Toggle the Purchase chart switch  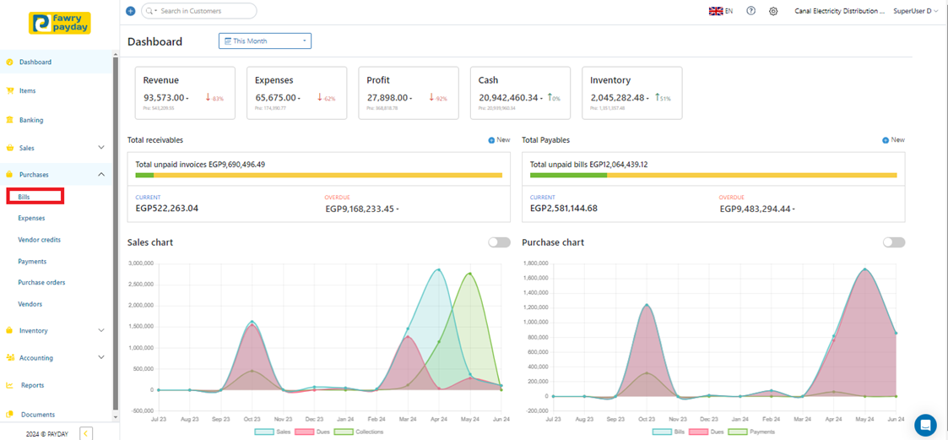893,242
